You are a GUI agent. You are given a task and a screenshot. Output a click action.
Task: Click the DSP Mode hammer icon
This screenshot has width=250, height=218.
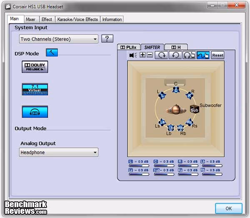52,53
